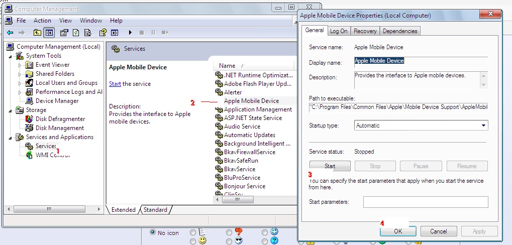Viewport: 512px width, 245px height.
Task: Pause service using toolbar pause icon
Action: click(153, 33)
